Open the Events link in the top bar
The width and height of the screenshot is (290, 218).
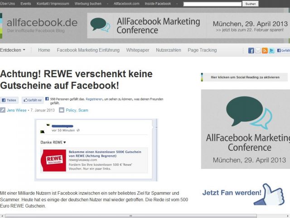(x=26, y=4)
